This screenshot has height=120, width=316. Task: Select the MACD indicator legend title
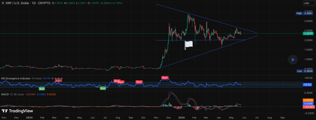[x=5, y=94]
